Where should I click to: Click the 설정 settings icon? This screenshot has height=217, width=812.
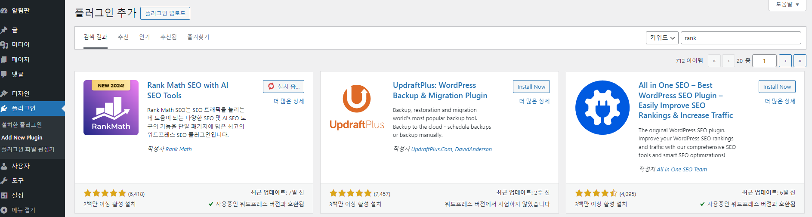coord(4,195)
